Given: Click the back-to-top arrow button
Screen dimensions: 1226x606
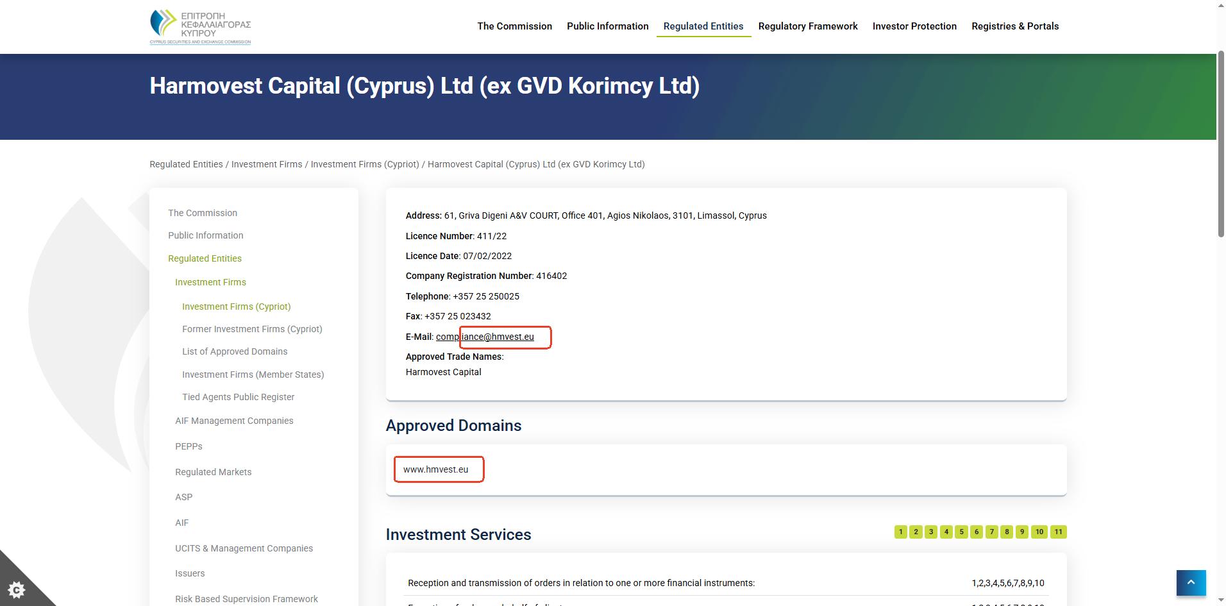Looking at the screenshot, I should tap(1191, 583).
